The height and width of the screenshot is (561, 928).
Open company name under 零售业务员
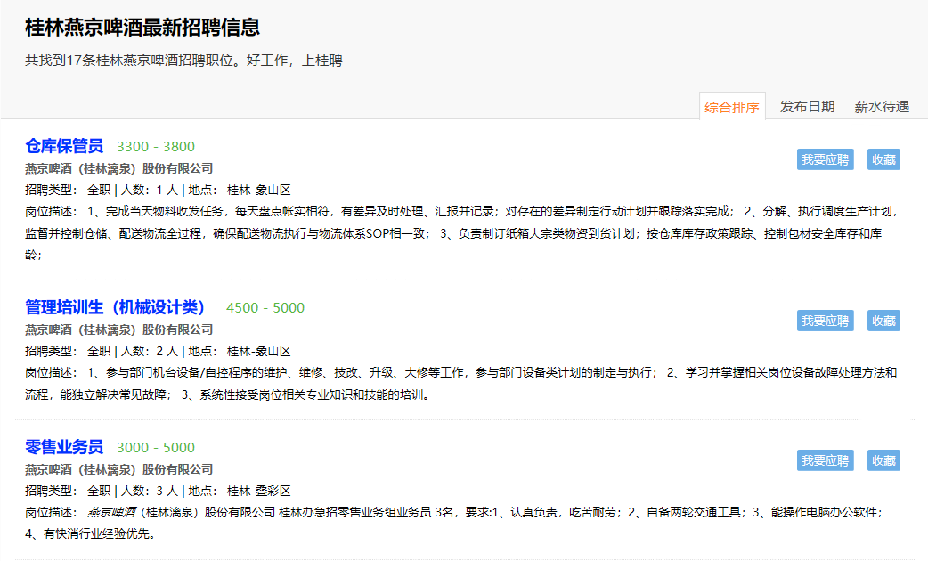pos(119,469)
